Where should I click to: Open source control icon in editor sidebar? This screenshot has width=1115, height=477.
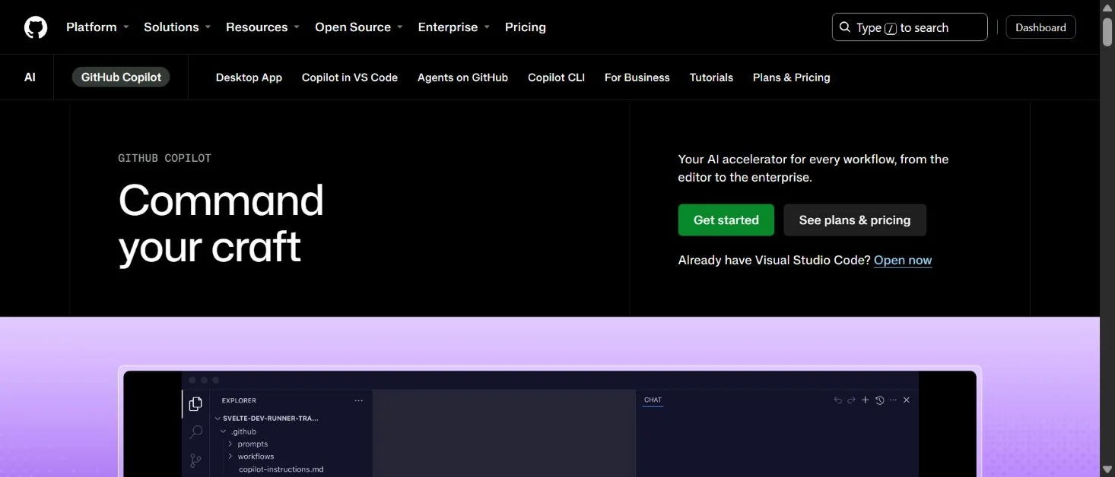[x=195, y=460]
